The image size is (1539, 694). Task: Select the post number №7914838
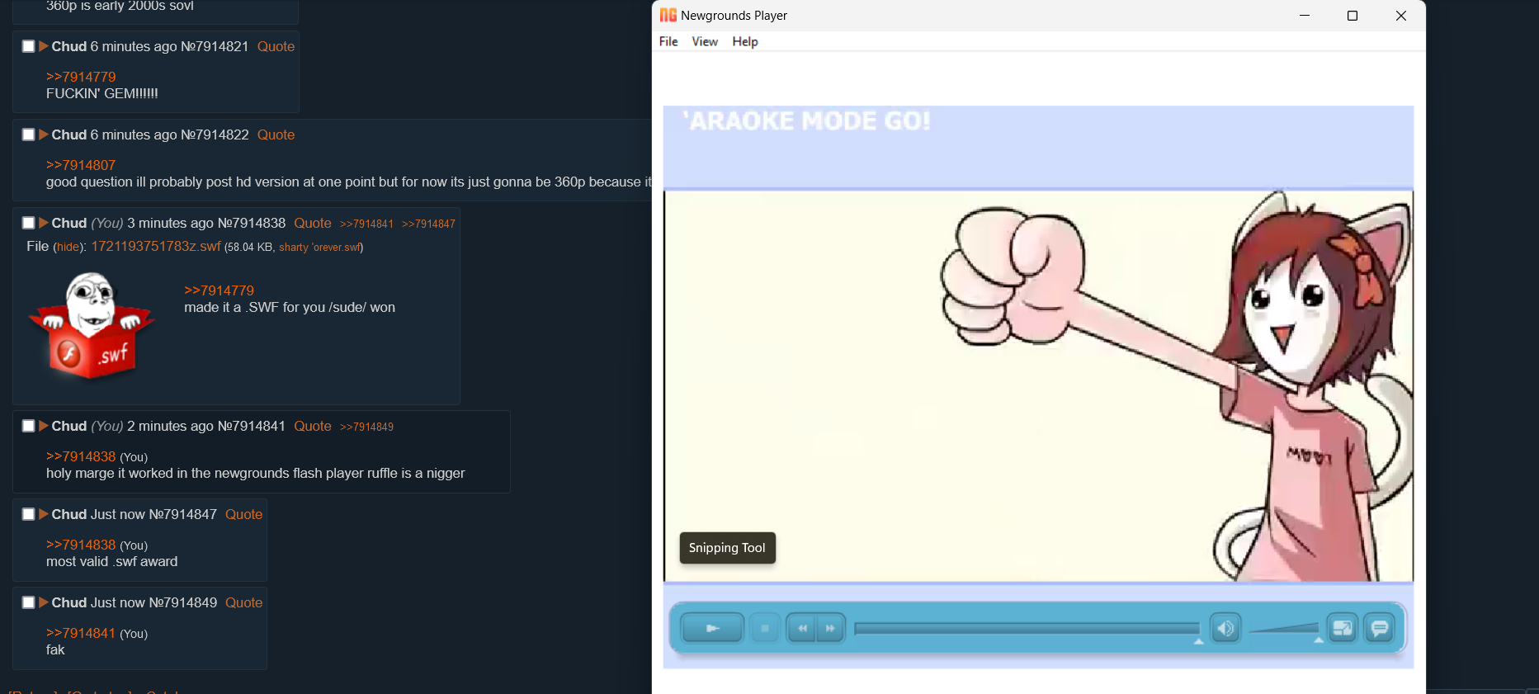point(252,223)
